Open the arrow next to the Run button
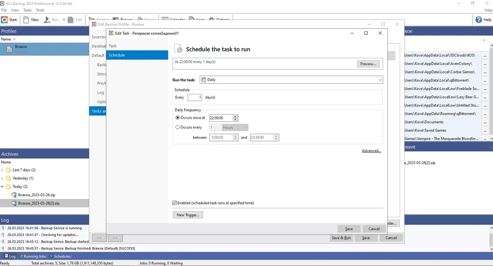 point(64,20)
